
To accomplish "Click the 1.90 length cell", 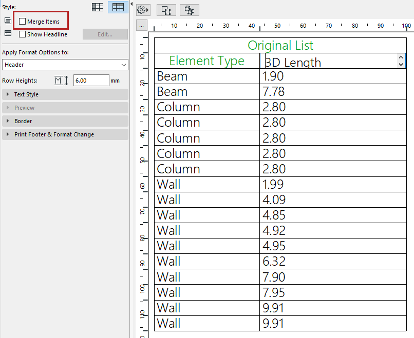I will click(333, 76).
